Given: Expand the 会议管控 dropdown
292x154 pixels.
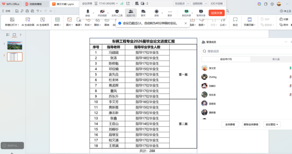Looking at the screenshot, I should click(272, 124).
